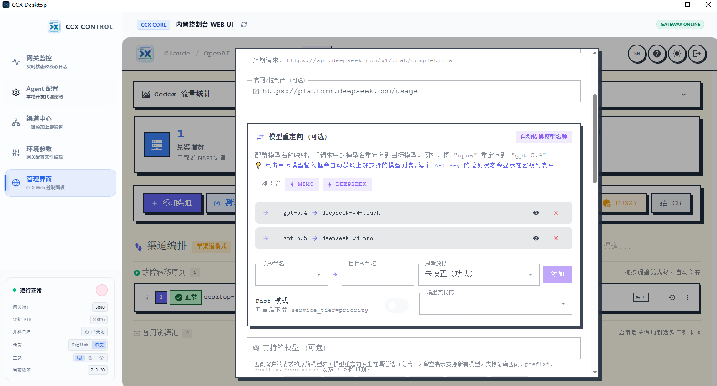Click the refresh icon beside 内置控制台 WEB UI
The image size is (717, 386).
pyautogui.click(x=244, y=25)
